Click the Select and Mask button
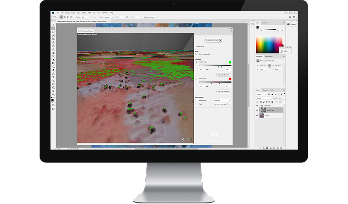 click(149, 17)
